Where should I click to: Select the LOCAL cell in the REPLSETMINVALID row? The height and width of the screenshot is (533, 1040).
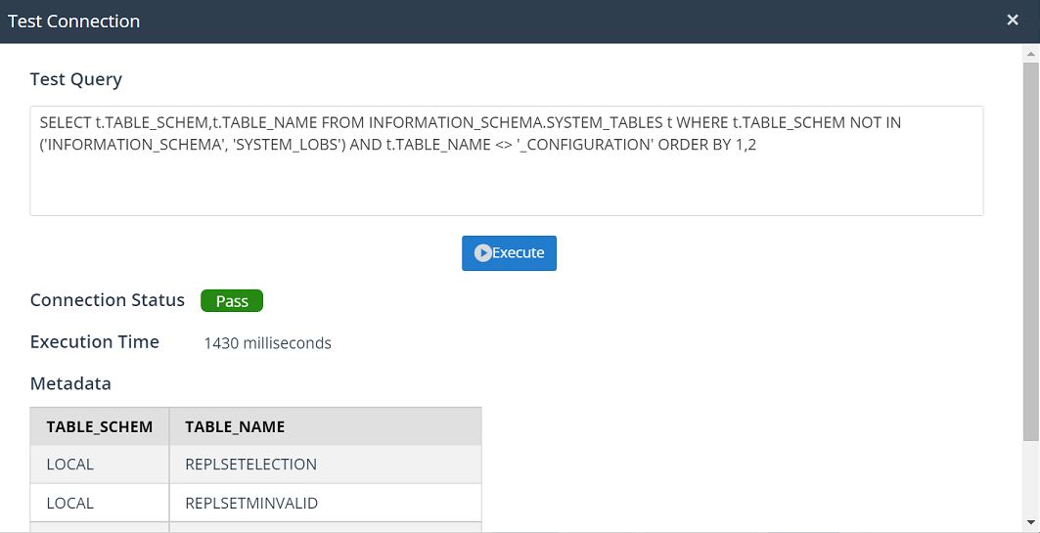70,503
